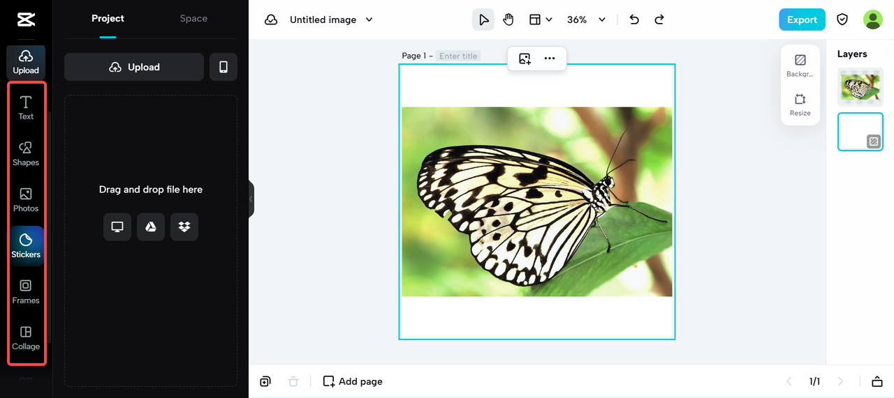Select the blank background layer thumbnail

(x=860, y=132)
